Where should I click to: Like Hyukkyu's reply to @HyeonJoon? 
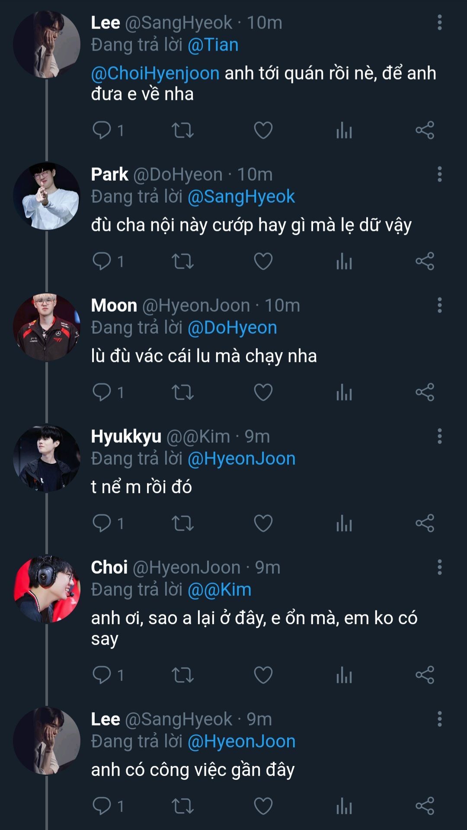click(263, 523)
